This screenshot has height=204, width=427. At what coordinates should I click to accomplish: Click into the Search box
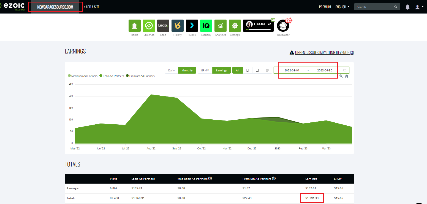click(x=374, y=7)
